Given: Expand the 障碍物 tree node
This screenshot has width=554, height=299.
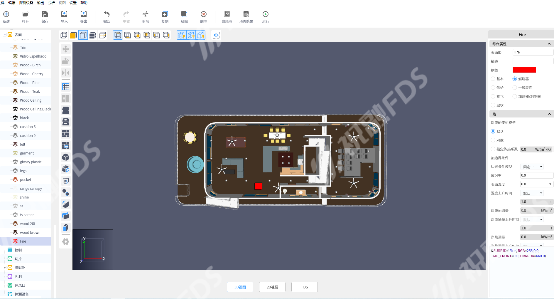Looking at the screenshot, I should click(x=5, y=268).
